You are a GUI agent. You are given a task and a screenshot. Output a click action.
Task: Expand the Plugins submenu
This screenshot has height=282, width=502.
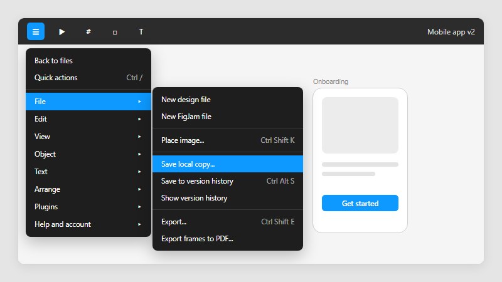[x=88, y=207]
